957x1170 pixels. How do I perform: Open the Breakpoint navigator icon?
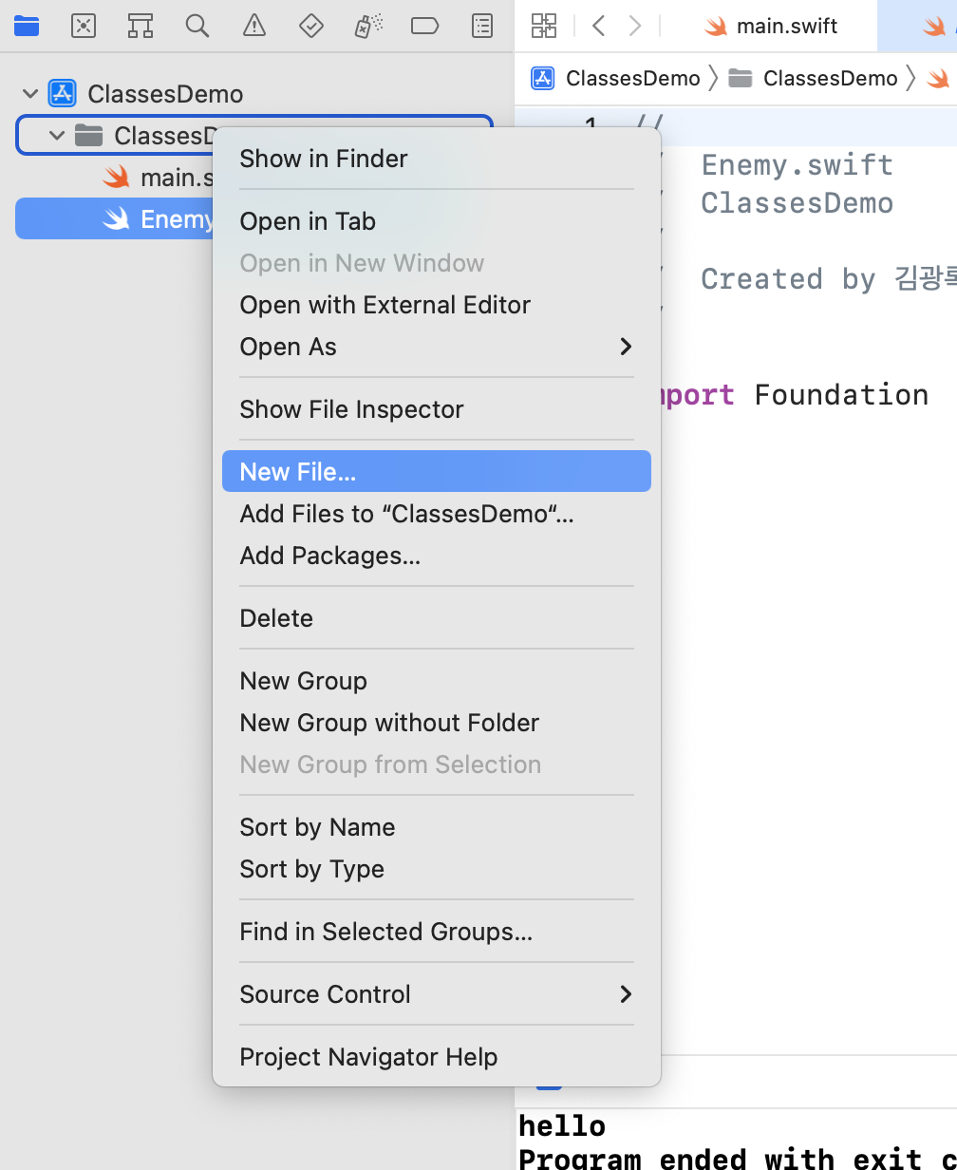point(424,26)
